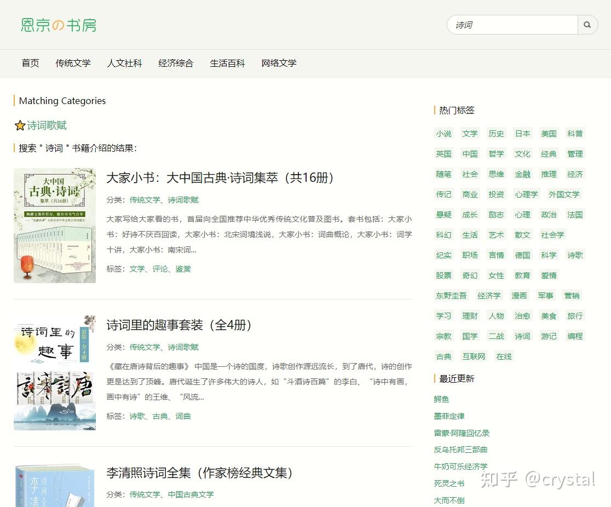Click 经济综合 in the top menu
This screenshot has width=611, height=507.
point(176,63)
